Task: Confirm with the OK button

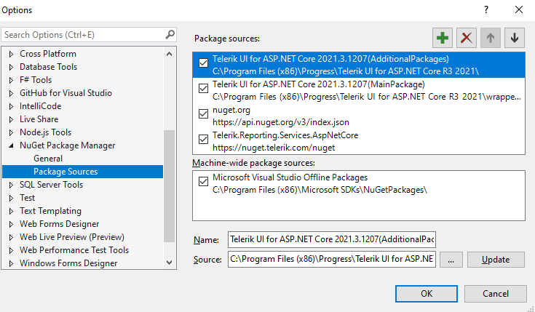Action: point(427,293)
